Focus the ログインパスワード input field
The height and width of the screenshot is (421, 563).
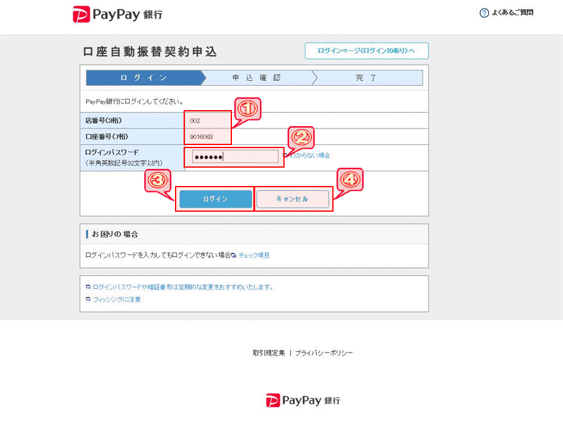(x=236, y=157)
